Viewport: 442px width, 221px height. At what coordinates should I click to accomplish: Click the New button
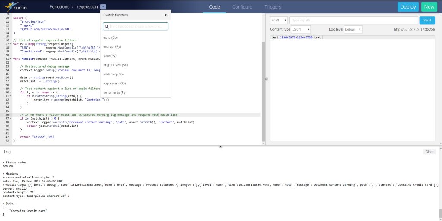(429, 7)
